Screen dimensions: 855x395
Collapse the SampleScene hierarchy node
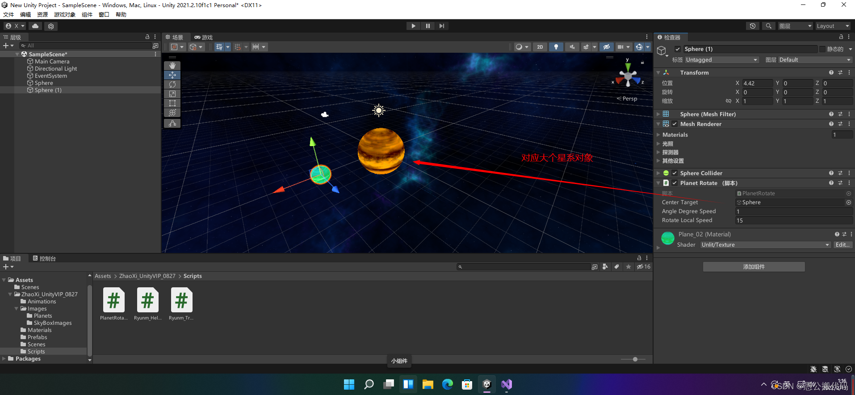pos(17,54)
